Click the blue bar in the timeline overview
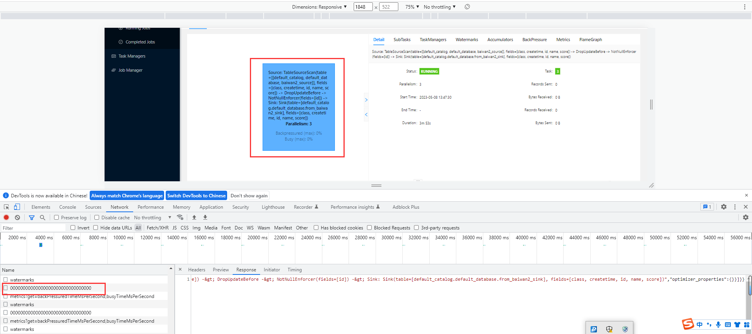 (x=41, y=245)
